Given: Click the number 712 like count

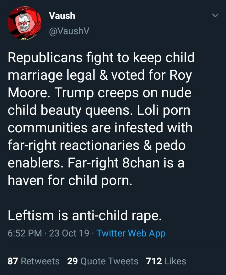Looking at the screenshot, I should [154, 261].
